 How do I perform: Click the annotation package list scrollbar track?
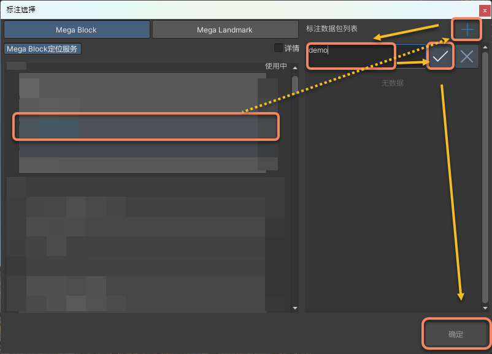(x=485, y=184)
